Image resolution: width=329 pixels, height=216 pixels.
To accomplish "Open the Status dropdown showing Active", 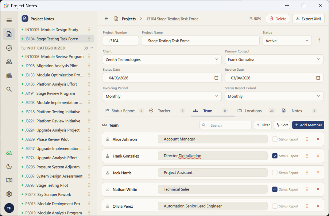I will [287, 41].
